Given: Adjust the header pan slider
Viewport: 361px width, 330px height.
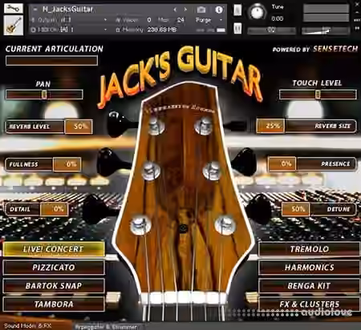Looking at the screenshot, I should [271, 30].
